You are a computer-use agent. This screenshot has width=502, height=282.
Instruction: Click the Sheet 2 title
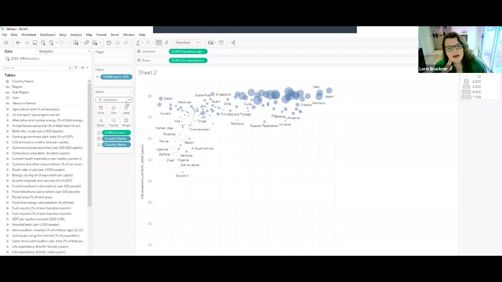(147, 72)
